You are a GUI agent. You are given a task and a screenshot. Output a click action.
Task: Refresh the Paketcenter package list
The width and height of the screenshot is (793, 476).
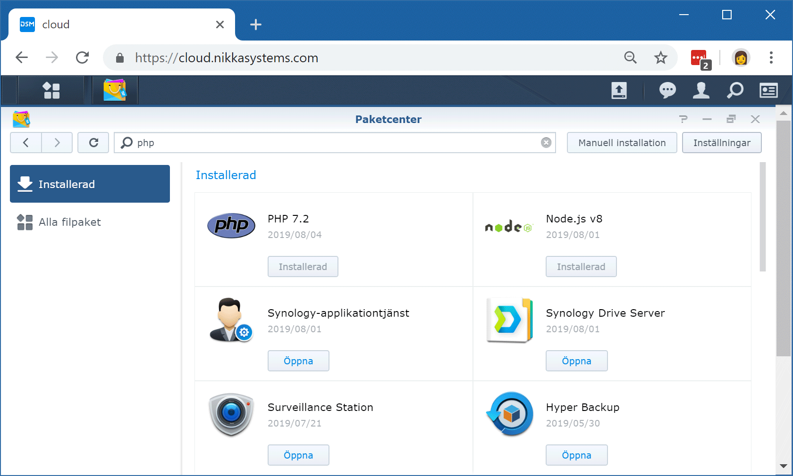[x=93, y=143]
